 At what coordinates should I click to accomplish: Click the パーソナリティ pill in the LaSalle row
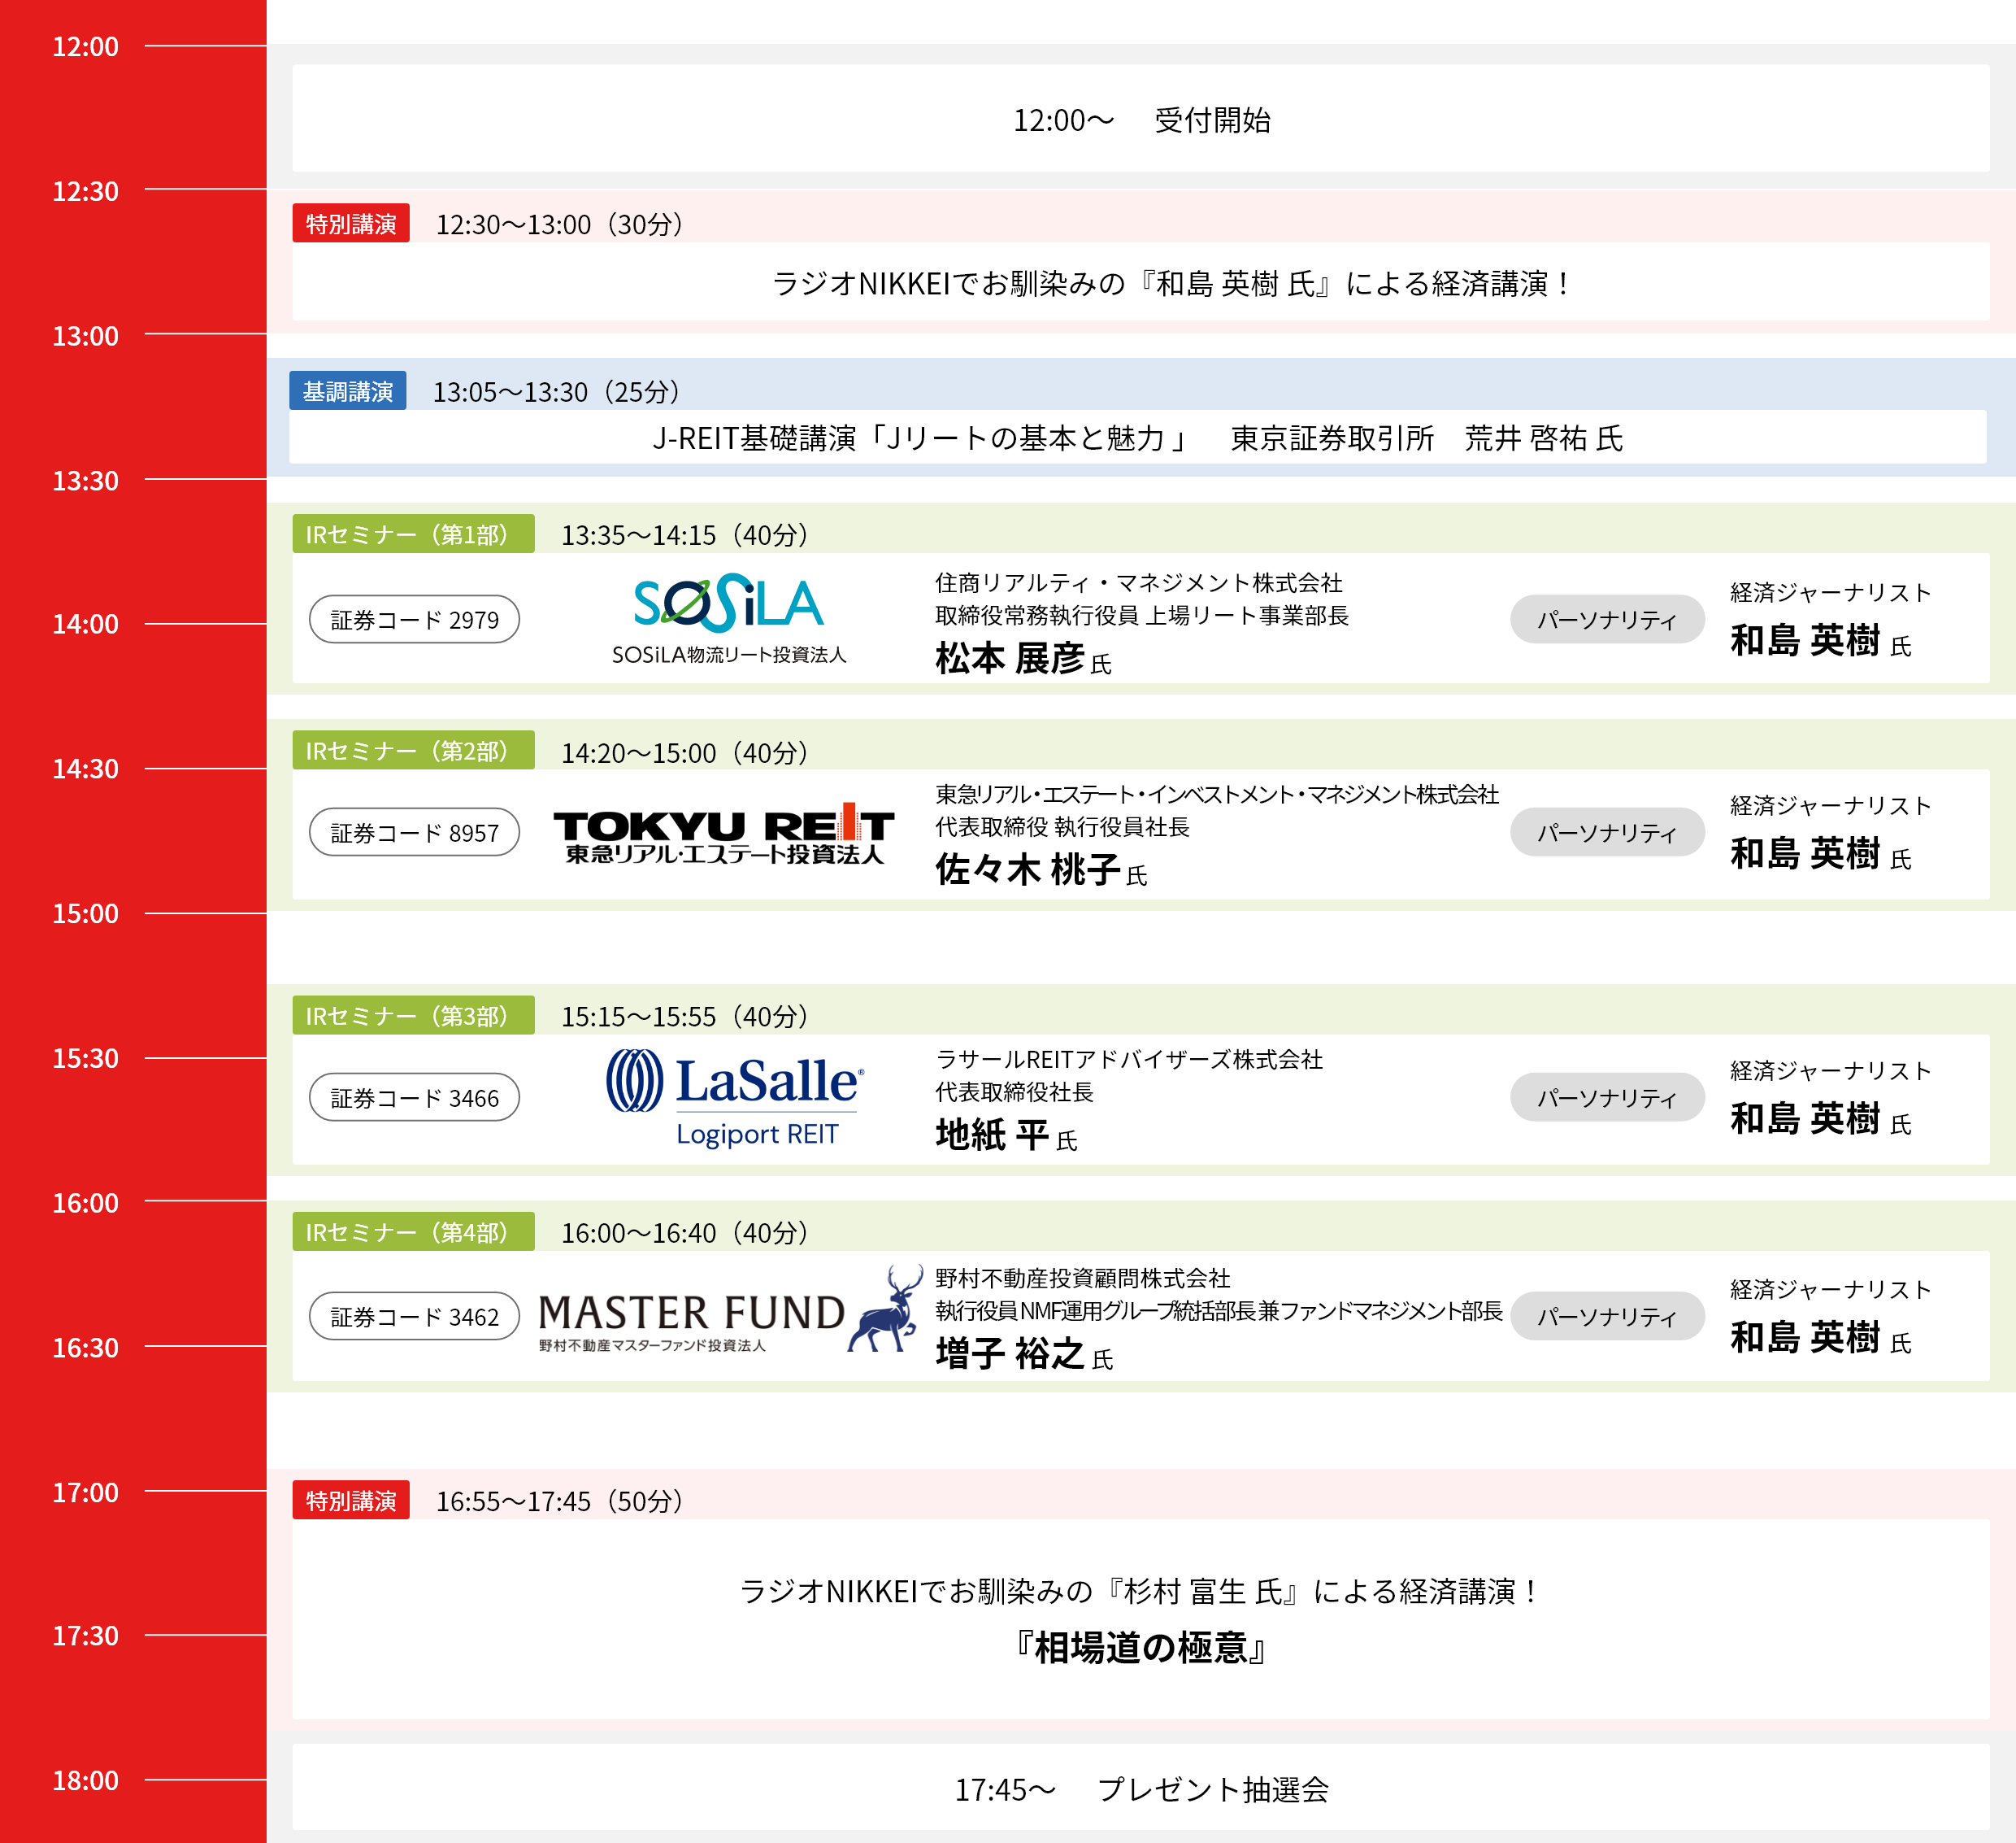click(x=1607, y=1098)
